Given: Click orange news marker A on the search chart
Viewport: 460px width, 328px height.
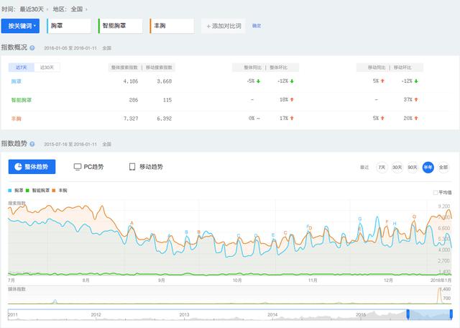Looking at the screenshot, I should [x=132, y=223].
